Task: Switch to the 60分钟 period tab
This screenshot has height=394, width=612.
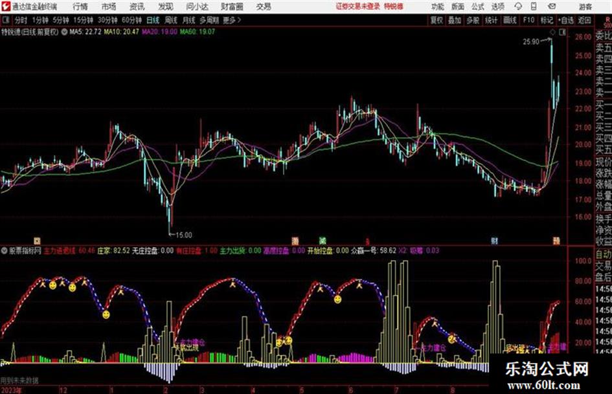Action: click(131, 20)
